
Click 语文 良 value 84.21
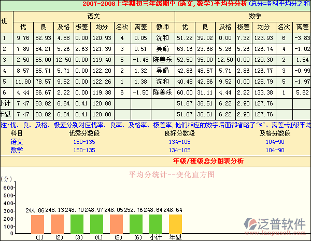tap(43, 49)
